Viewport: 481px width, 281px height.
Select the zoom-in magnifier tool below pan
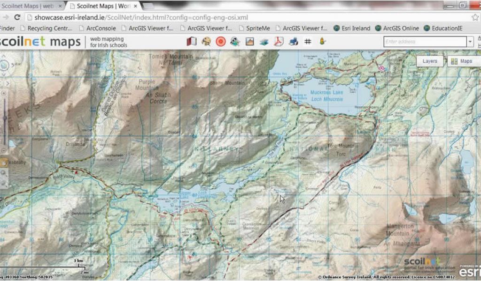pos(4,173)
